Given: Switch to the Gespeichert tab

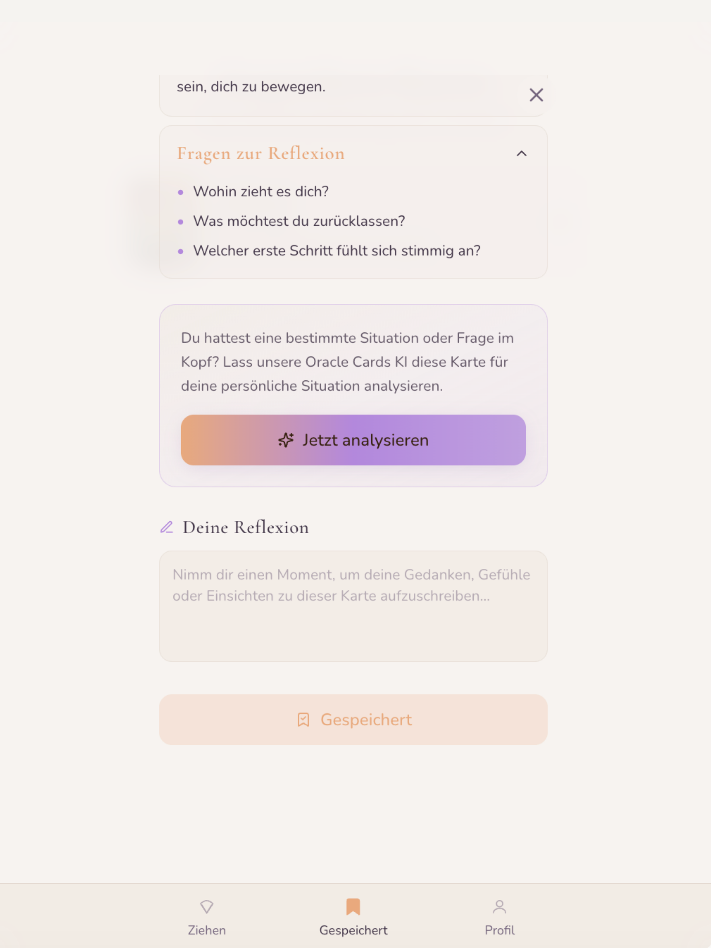Looking at the screenshot, I should tap(353, 917).
